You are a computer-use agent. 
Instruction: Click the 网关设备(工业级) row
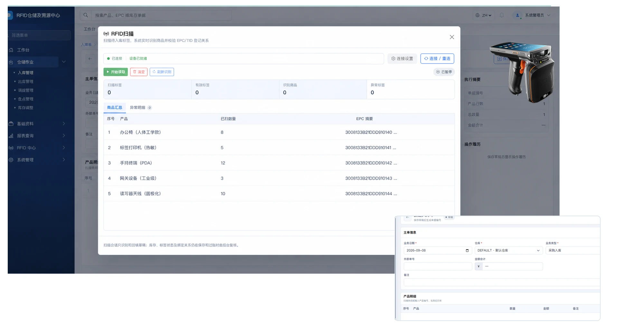point(279,178)
